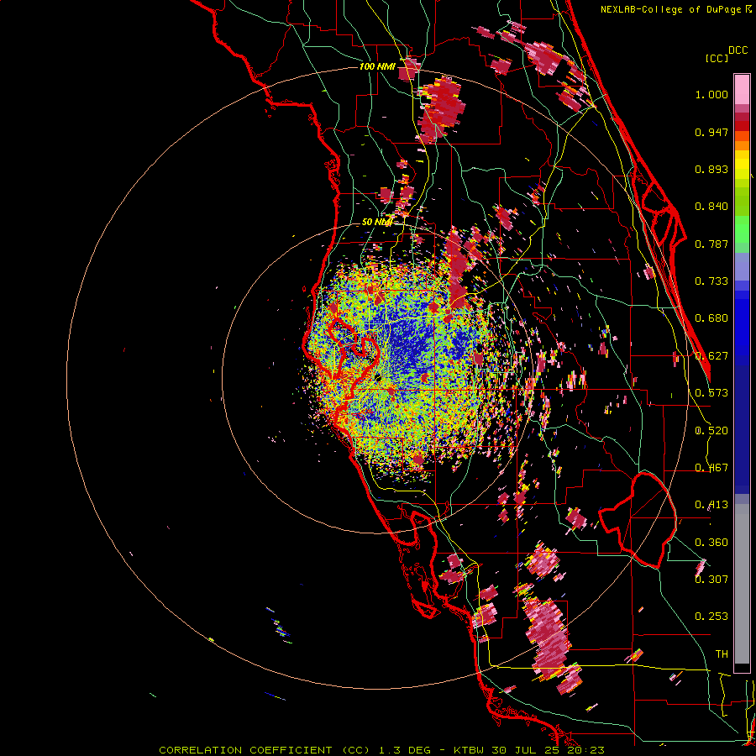Image resolution: width=756 pixels, height=756 pixels.
Task: Select the 0.787 scale value
Action: pos(711,244)
